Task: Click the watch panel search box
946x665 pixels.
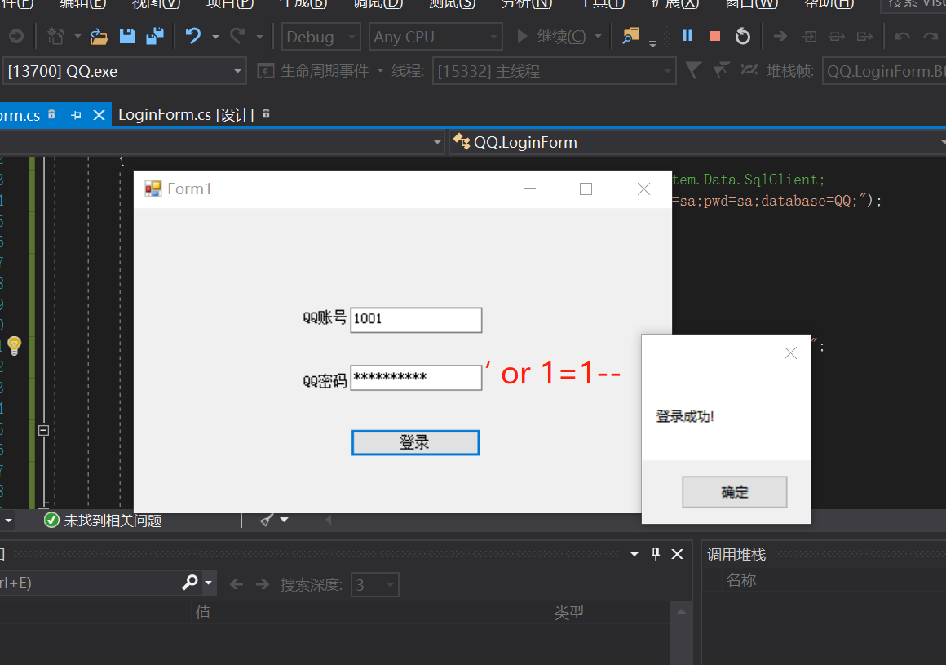Action: click(89, 583)
